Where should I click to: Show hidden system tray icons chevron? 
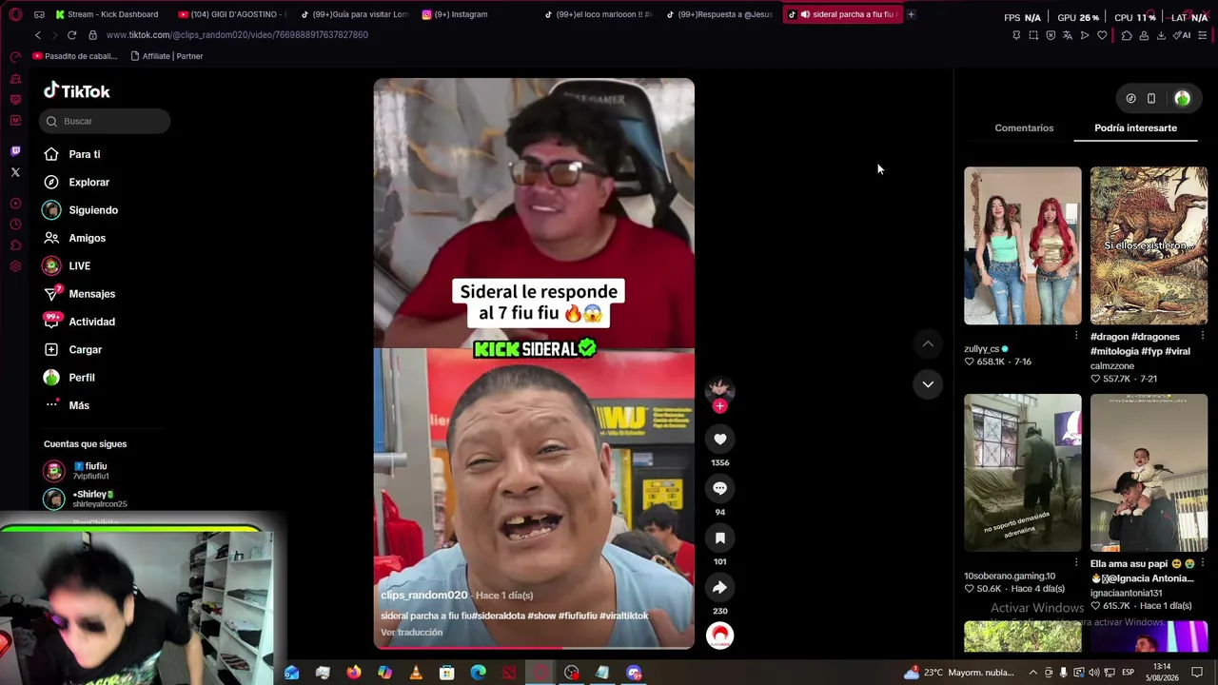1033,673
